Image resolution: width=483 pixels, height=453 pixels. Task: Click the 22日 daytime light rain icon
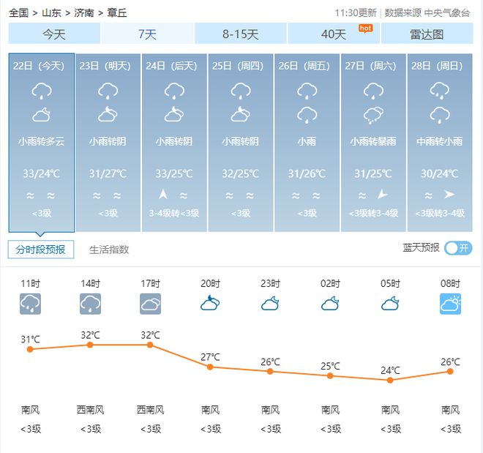click(42, 91)
